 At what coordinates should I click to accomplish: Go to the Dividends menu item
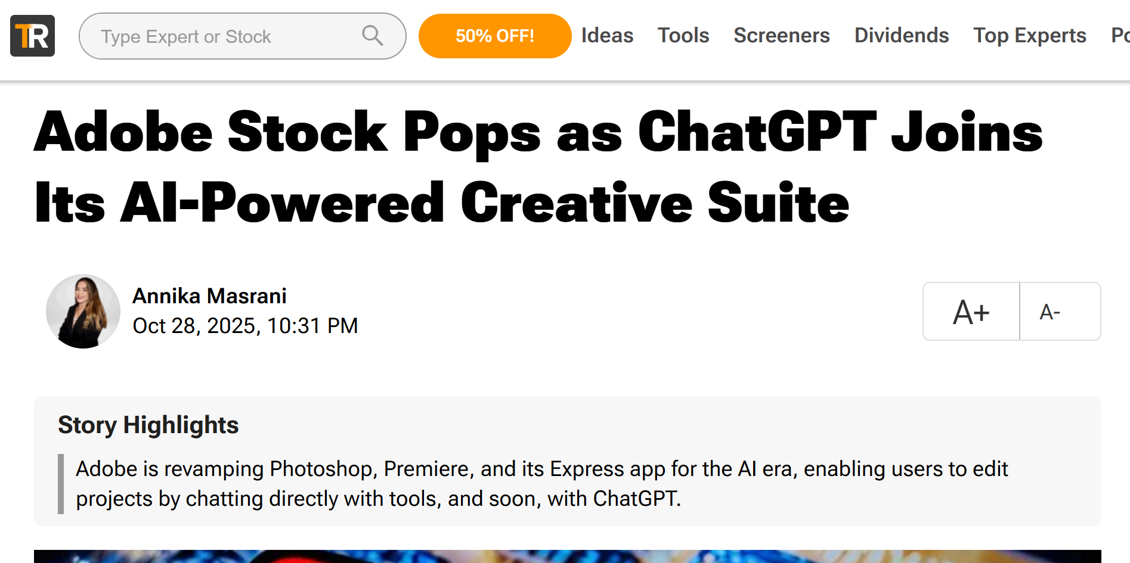pyautogui.click(x=901, y=36)
